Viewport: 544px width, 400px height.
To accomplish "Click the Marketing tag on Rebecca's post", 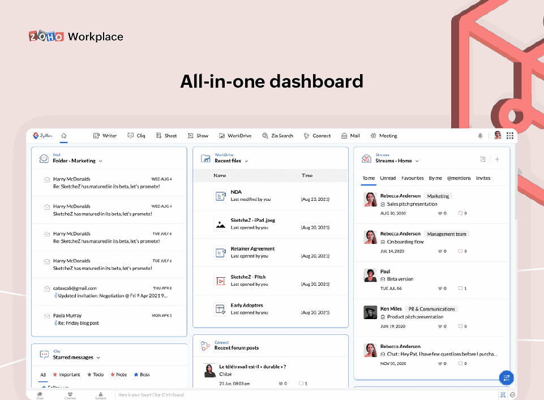I will (x=438, y=196).
